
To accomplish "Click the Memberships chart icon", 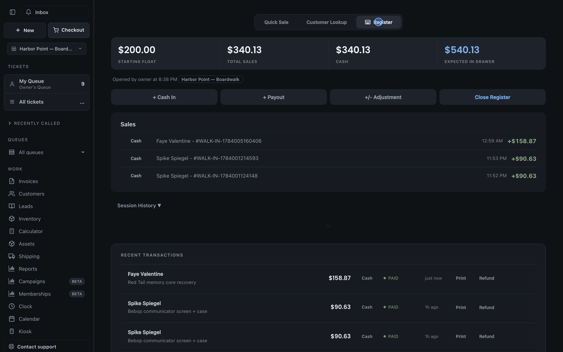I will pyautogui.click(x=12, y=294).
